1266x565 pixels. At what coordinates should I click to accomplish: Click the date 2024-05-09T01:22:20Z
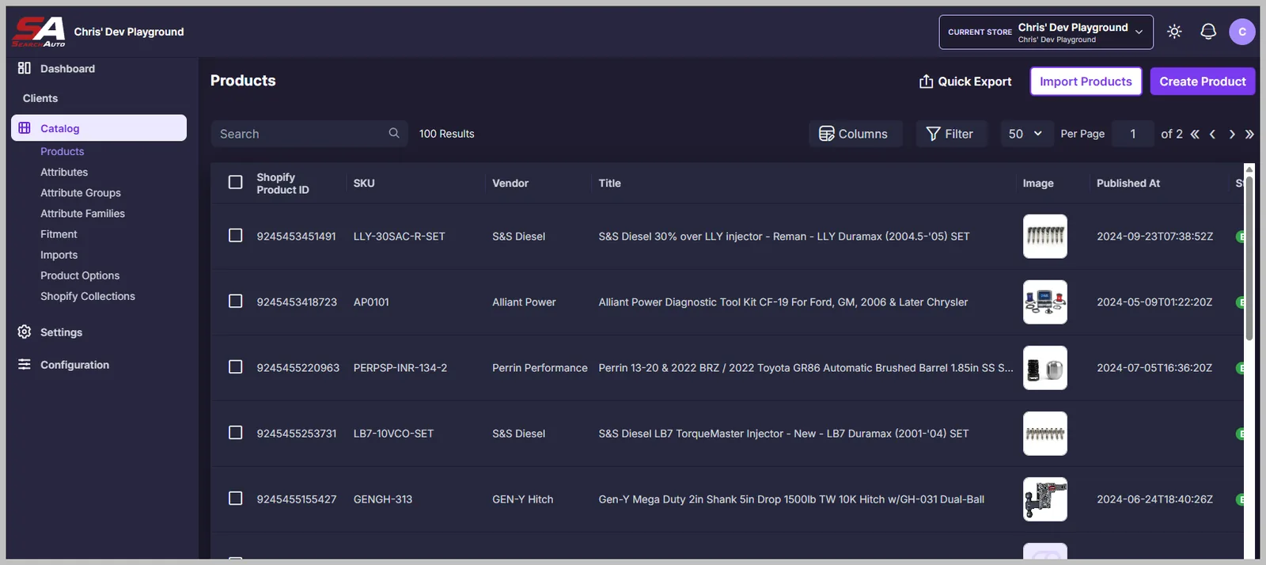[1154, 301]
